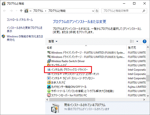Open Windows の機能の有効化または無効化 link
The image size is (150, 115).
(x=25, y=38)
